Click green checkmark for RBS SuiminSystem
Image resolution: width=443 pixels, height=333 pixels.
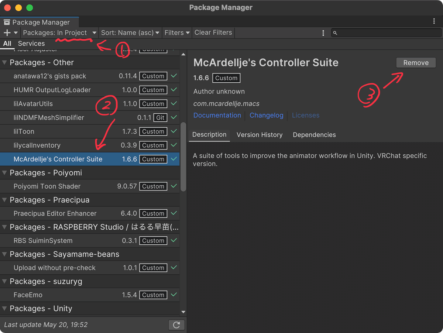point(174,240)
